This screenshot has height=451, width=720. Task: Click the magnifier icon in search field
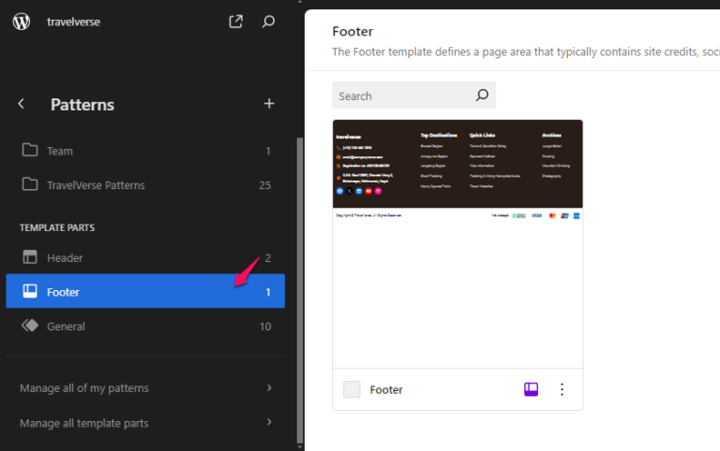[x=482, y=95]
